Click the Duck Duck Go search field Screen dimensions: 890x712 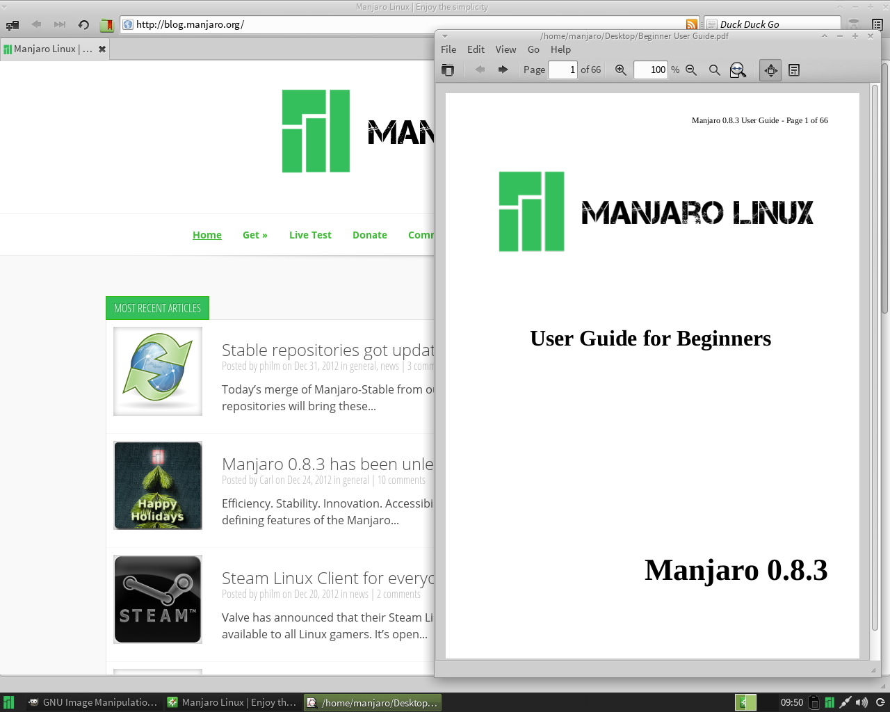pyautogui.click(x=772, y=24)
